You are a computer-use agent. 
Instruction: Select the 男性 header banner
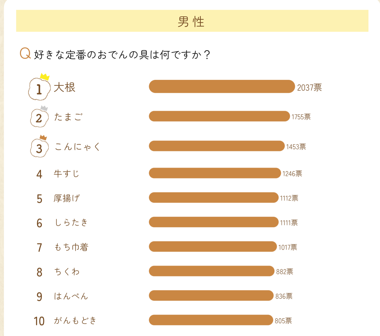(x=192, y=21)
